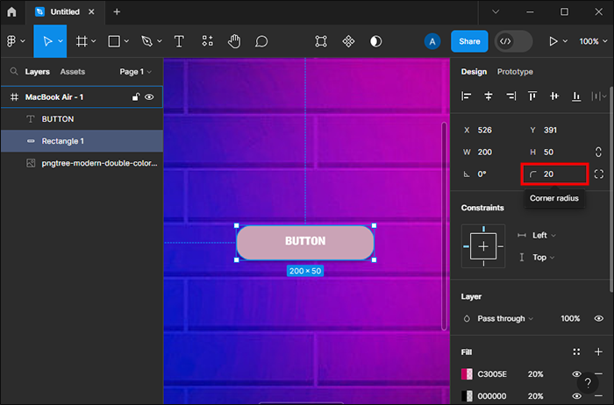Viewport: 614px width, 405px height.
Task: Click the constrain proportions icon
Action: 598,152
